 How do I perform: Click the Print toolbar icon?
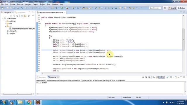coord(14,8)
